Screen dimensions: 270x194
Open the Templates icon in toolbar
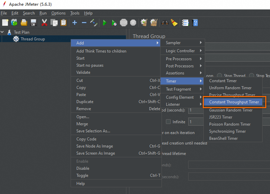(x=15, y=23)
